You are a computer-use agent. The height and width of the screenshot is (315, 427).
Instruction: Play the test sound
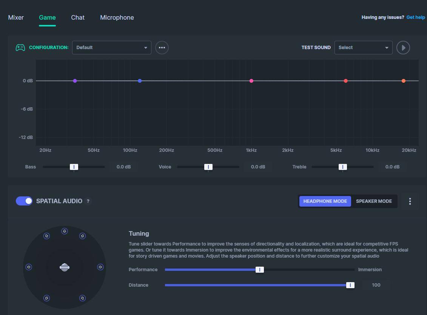(x=403, y=48)
